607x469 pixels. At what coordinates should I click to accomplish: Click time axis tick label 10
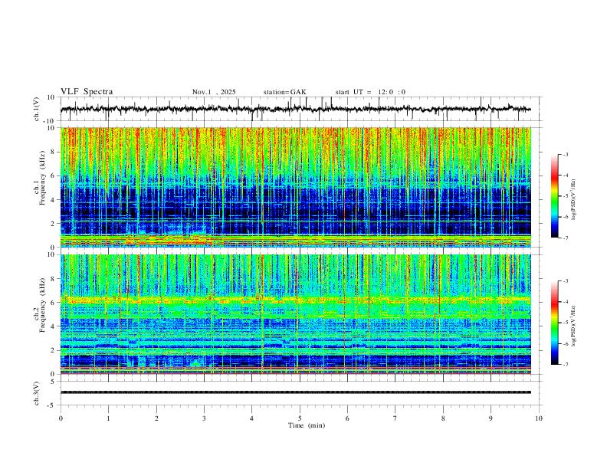click(x=539, y=418)
